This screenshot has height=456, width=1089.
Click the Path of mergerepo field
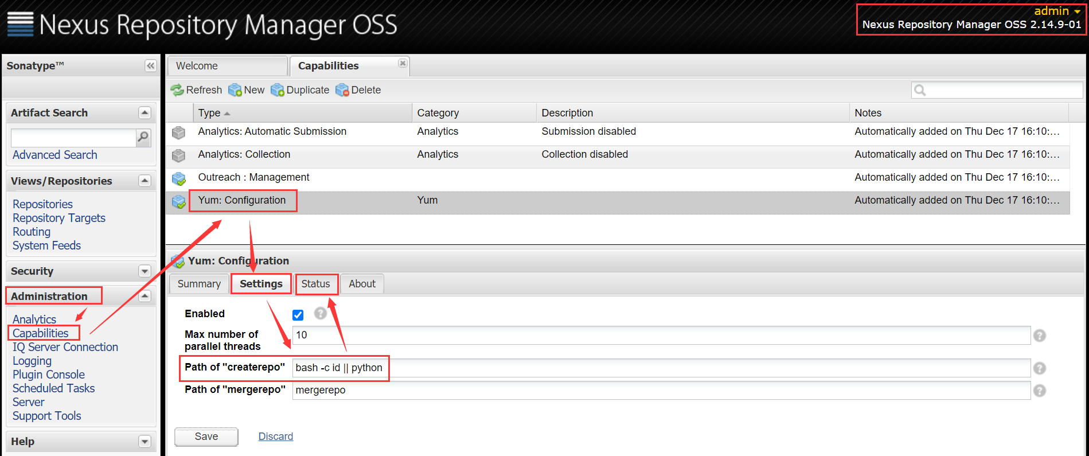(x=661, y=390)
